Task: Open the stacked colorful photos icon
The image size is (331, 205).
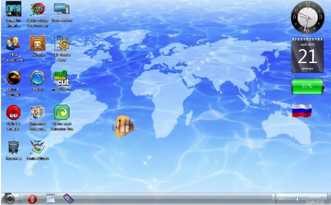Action: (x=38, y=112)
